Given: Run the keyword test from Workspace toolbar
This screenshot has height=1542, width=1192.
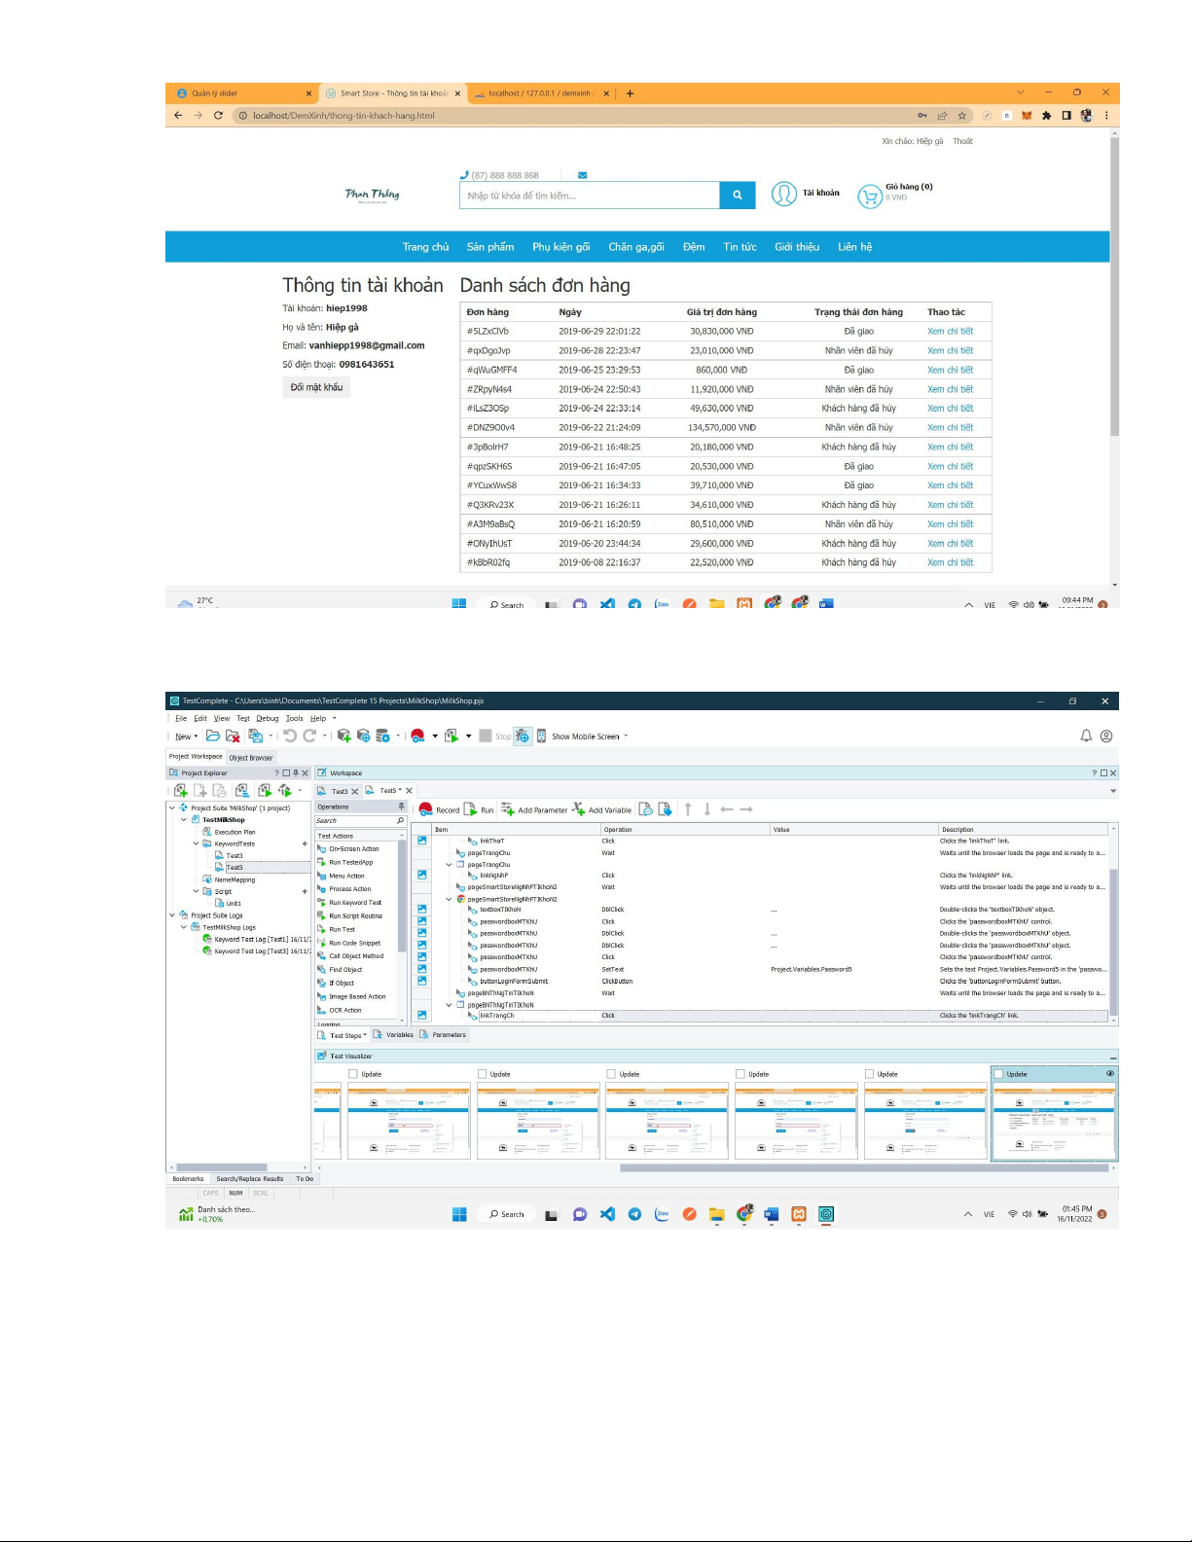Looking at the screenshot, I should [x=480, y=809].
